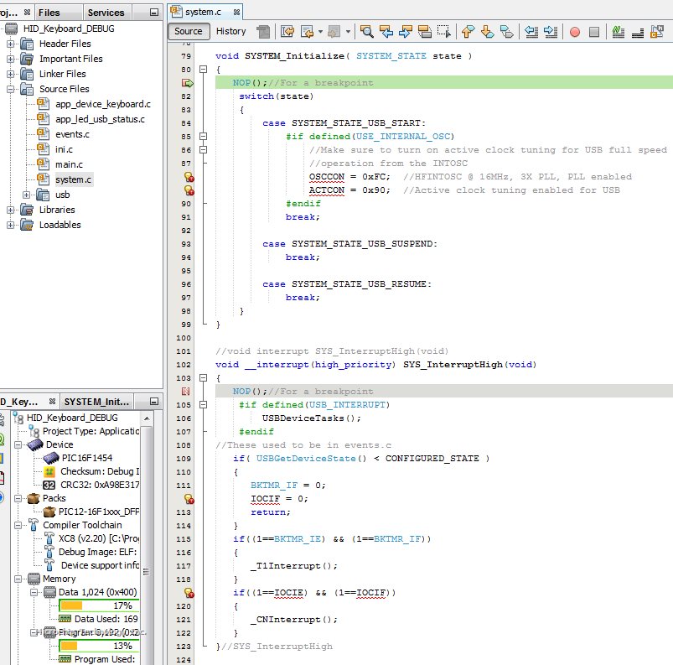Switch to the Services tab
Screen dimensions: 673x665
(106, 13)
